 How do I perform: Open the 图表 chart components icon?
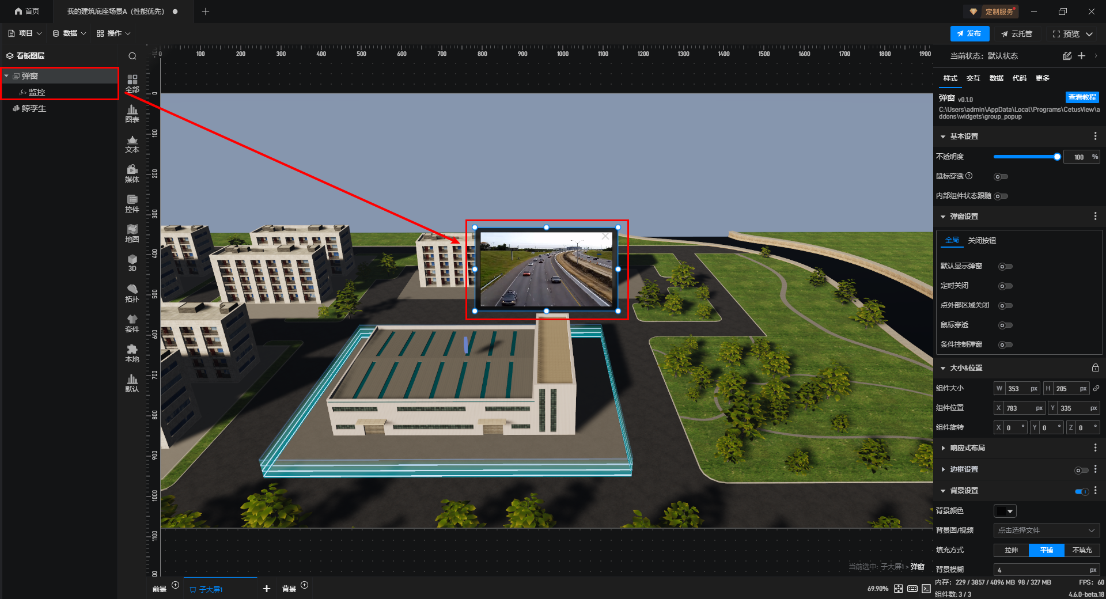point(132,113)
